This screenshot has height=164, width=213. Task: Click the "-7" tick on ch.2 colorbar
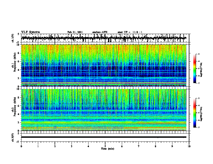point(198,128)
